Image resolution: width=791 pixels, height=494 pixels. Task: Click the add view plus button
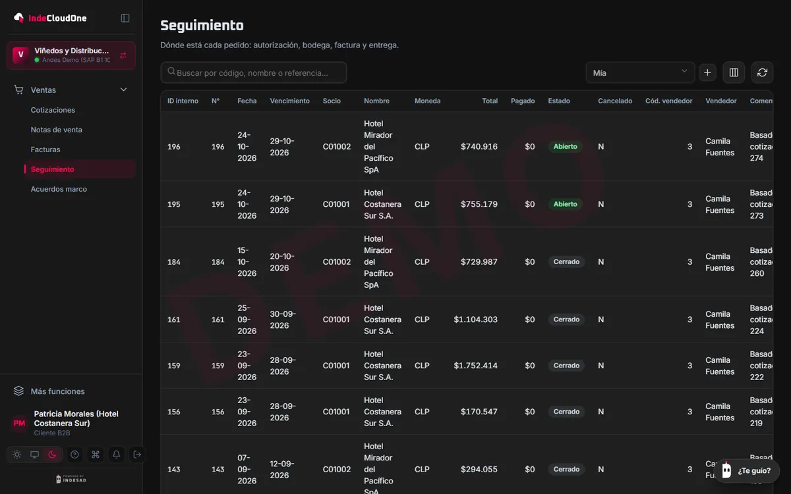point(707,72)
